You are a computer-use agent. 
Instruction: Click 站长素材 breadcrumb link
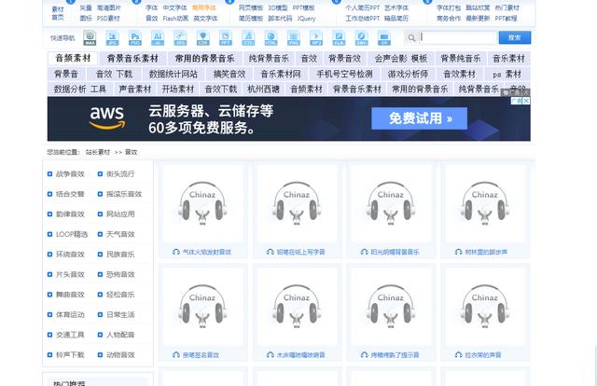[98, 152]
